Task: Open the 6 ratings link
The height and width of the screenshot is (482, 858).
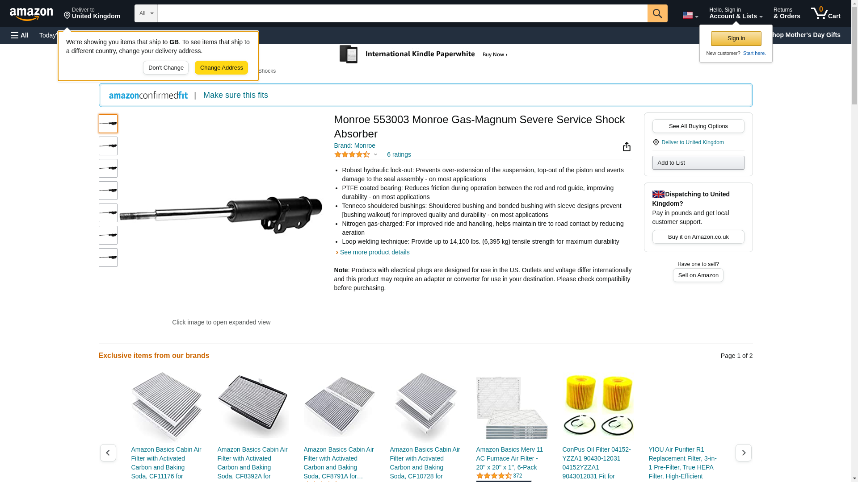Action: [399, 154]
